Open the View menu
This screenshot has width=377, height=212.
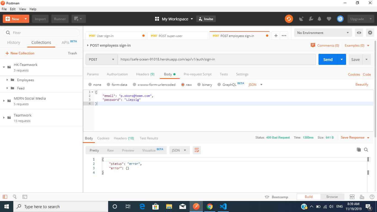coord(23,9)
